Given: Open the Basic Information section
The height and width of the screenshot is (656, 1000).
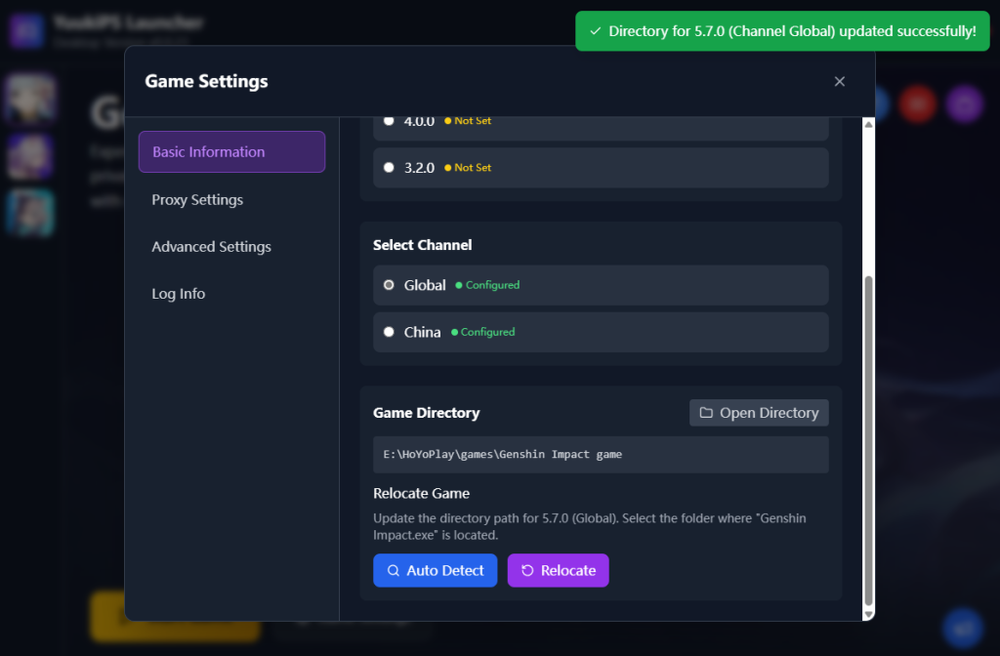Looking at the screenshot, I should tap(231, 151).
